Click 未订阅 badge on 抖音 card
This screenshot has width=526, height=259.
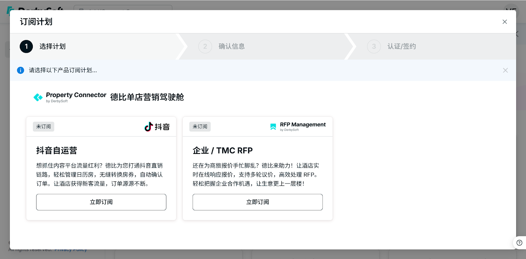(x=43, y=126)
